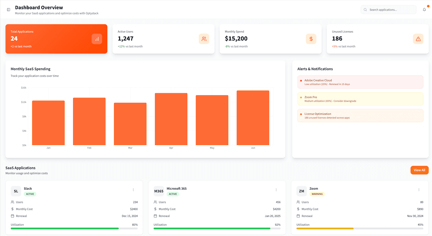Click the Search applications input field
The image size is (432, 236).
(388, 9)
